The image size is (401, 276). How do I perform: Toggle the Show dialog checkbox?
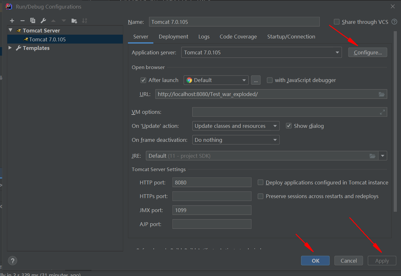[289, 126]
